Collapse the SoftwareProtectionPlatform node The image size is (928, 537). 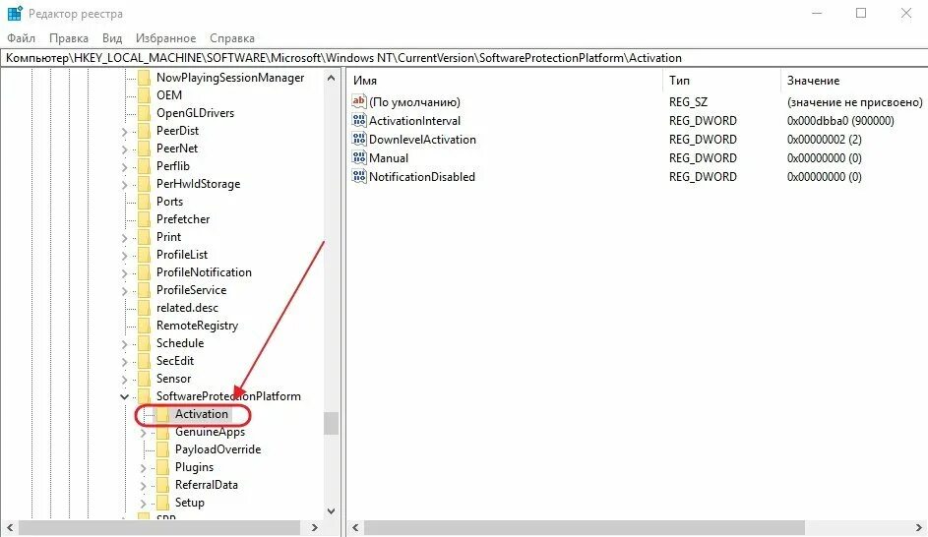tap(124, 396)
